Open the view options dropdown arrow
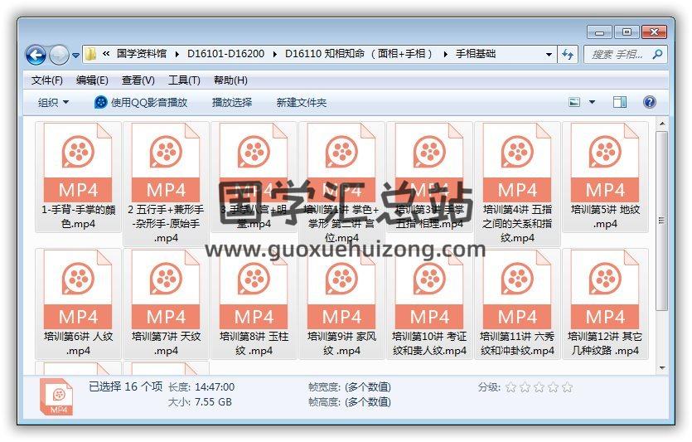The height and width of the screenshot is (442, 692). click(592, 102)
